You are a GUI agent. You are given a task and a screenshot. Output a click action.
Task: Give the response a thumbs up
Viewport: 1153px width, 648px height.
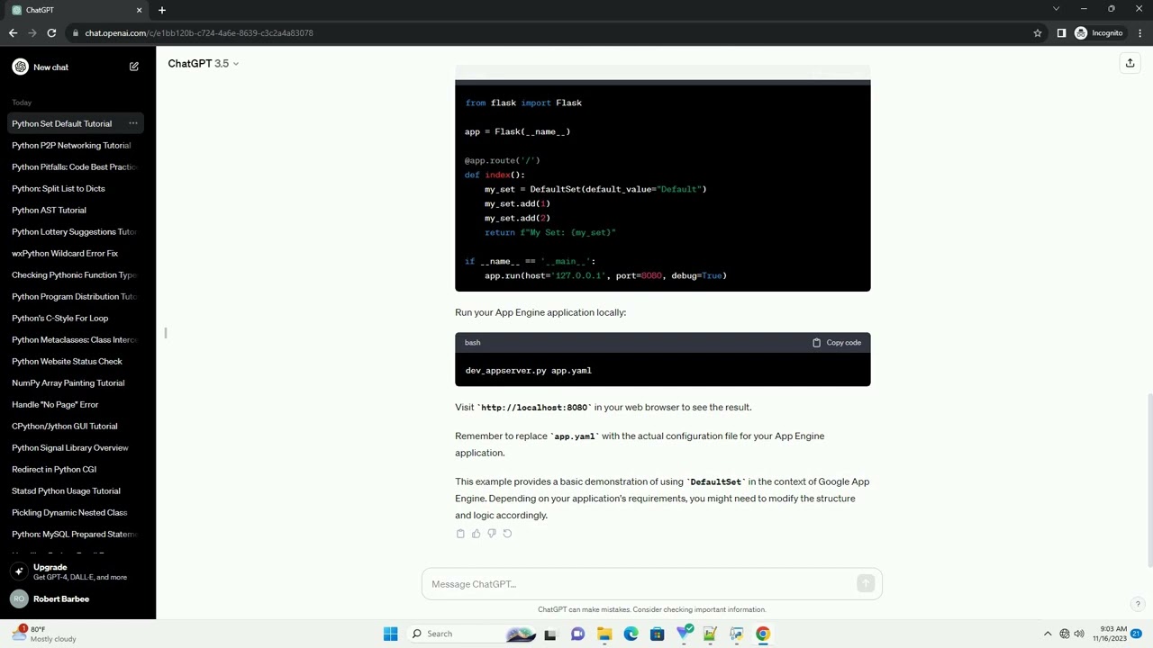(477, 534)
